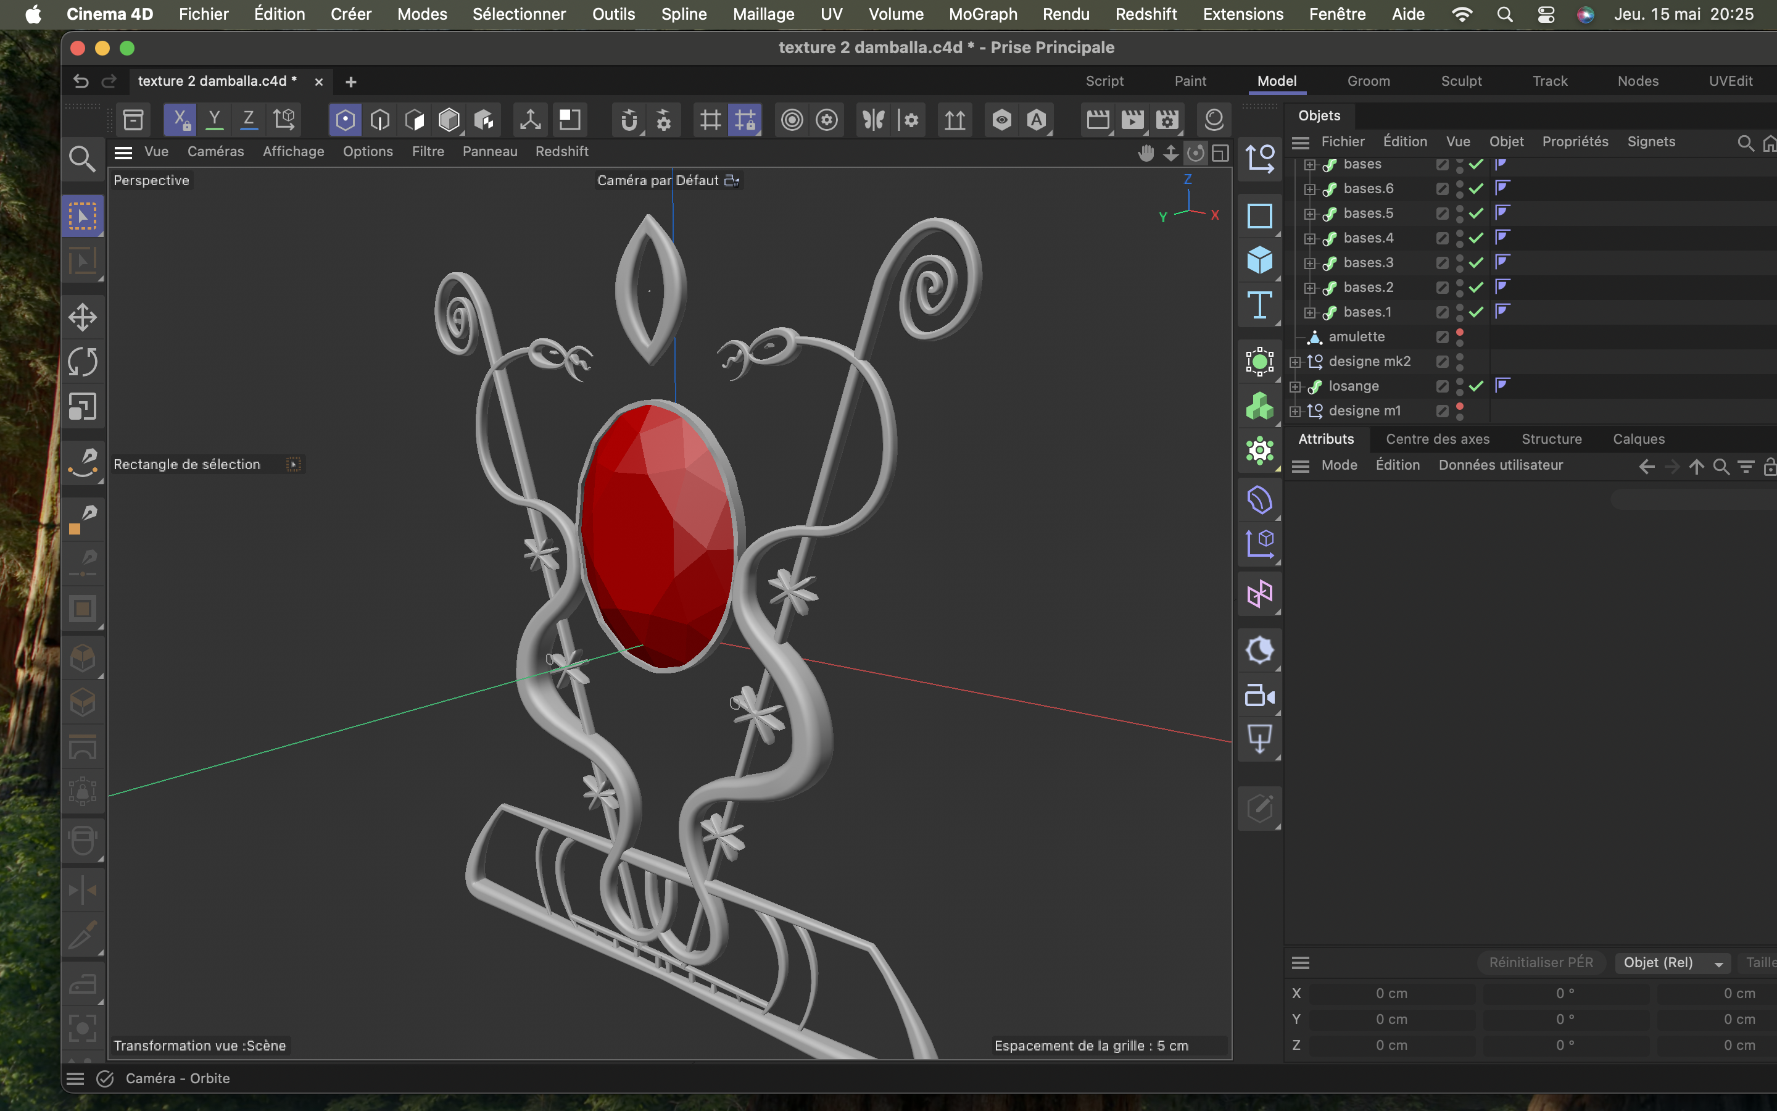Expand the losange tree item
The height and width of the screenshot is (1111, 1777).
click(1294, 386)
